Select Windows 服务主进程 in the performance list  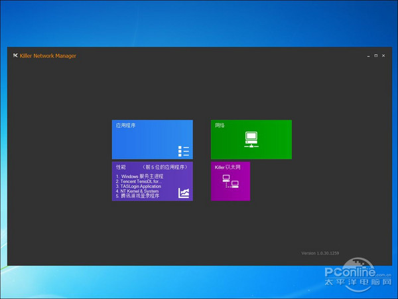[x=140, y=176]
